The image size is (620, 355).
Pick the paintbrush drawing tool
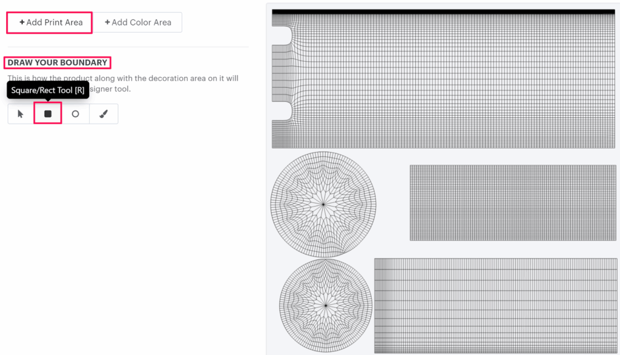pos(104,114)
